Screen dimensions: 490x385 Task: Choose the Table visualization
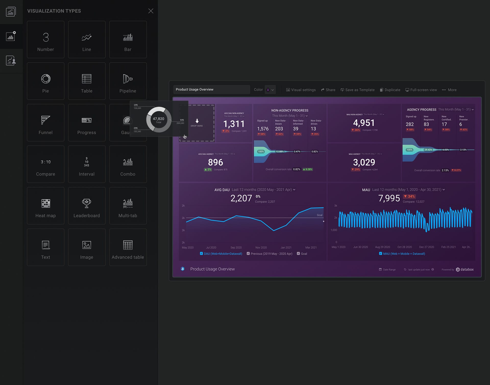pyautogui.click(x=87, y=81)
